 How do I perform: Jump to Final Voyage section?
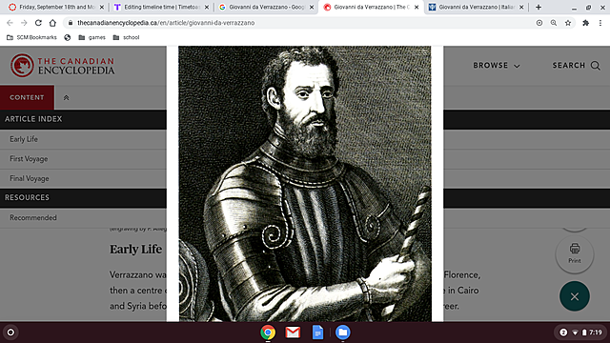pos(30,178)
